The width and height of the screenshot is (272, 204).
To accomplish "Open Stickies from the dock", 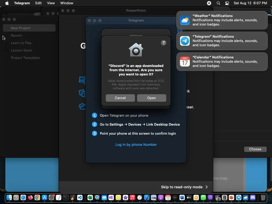I will coord(118,197).
